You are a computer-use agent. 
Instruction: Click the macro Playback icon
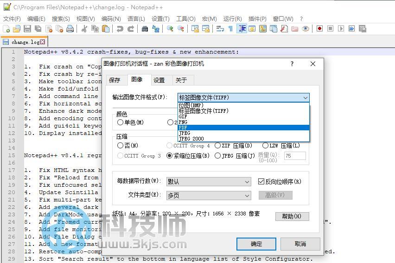(341, 29)
